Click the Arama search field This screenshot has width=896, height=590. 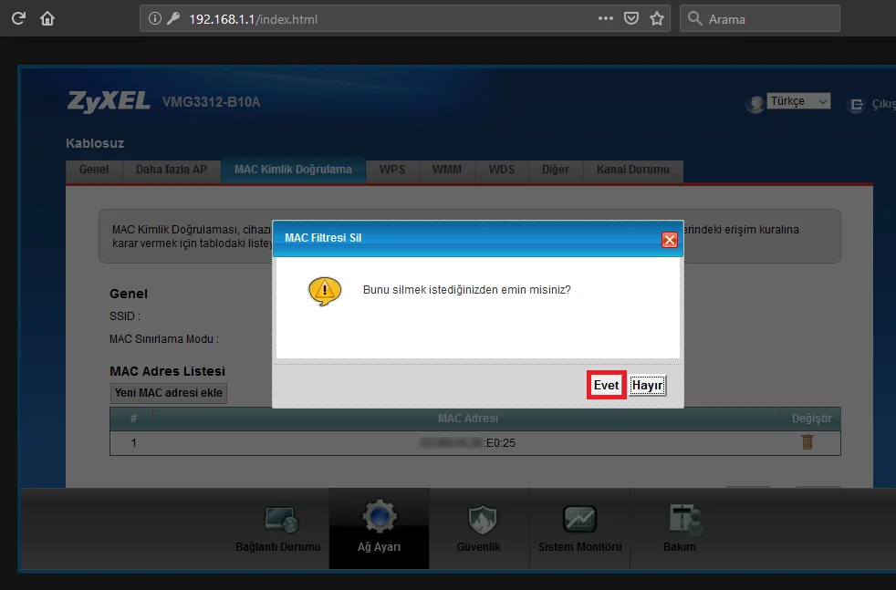click(x=766, y=18)
